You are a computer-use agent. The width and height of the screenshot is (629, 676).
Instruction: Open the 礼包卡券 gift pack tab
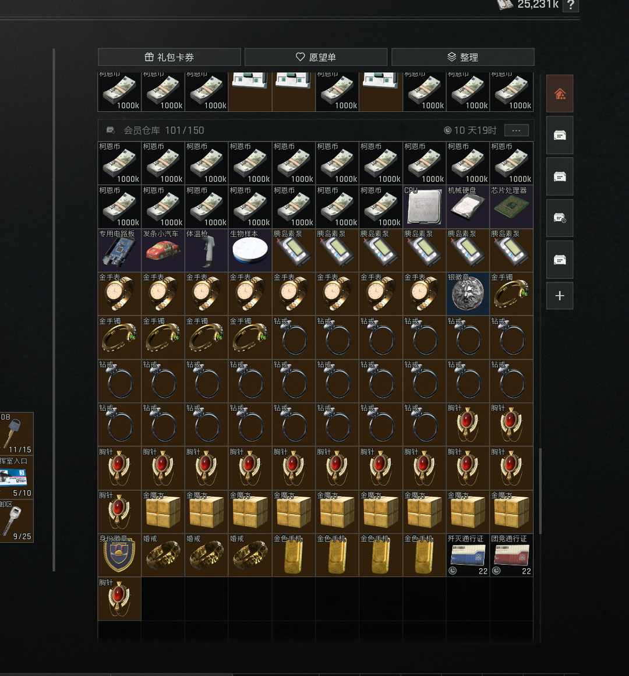(x=169, y=57)
